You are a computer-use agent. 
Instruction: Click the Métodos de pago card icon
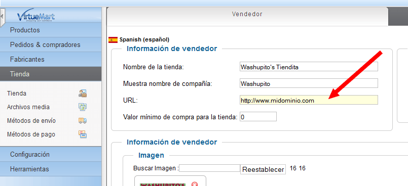point(83,134)
